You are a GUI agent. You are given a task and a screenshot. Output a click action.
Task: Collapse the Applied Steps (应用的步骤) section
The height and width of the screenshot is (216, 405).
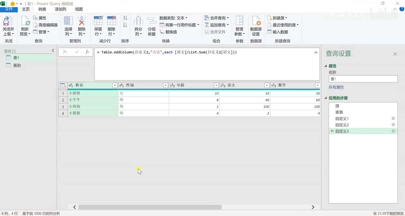coord(326,98)
